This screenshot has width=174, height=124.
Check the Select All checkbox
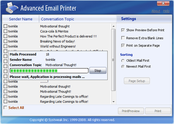pyautogui.click(x=5, y=108)
